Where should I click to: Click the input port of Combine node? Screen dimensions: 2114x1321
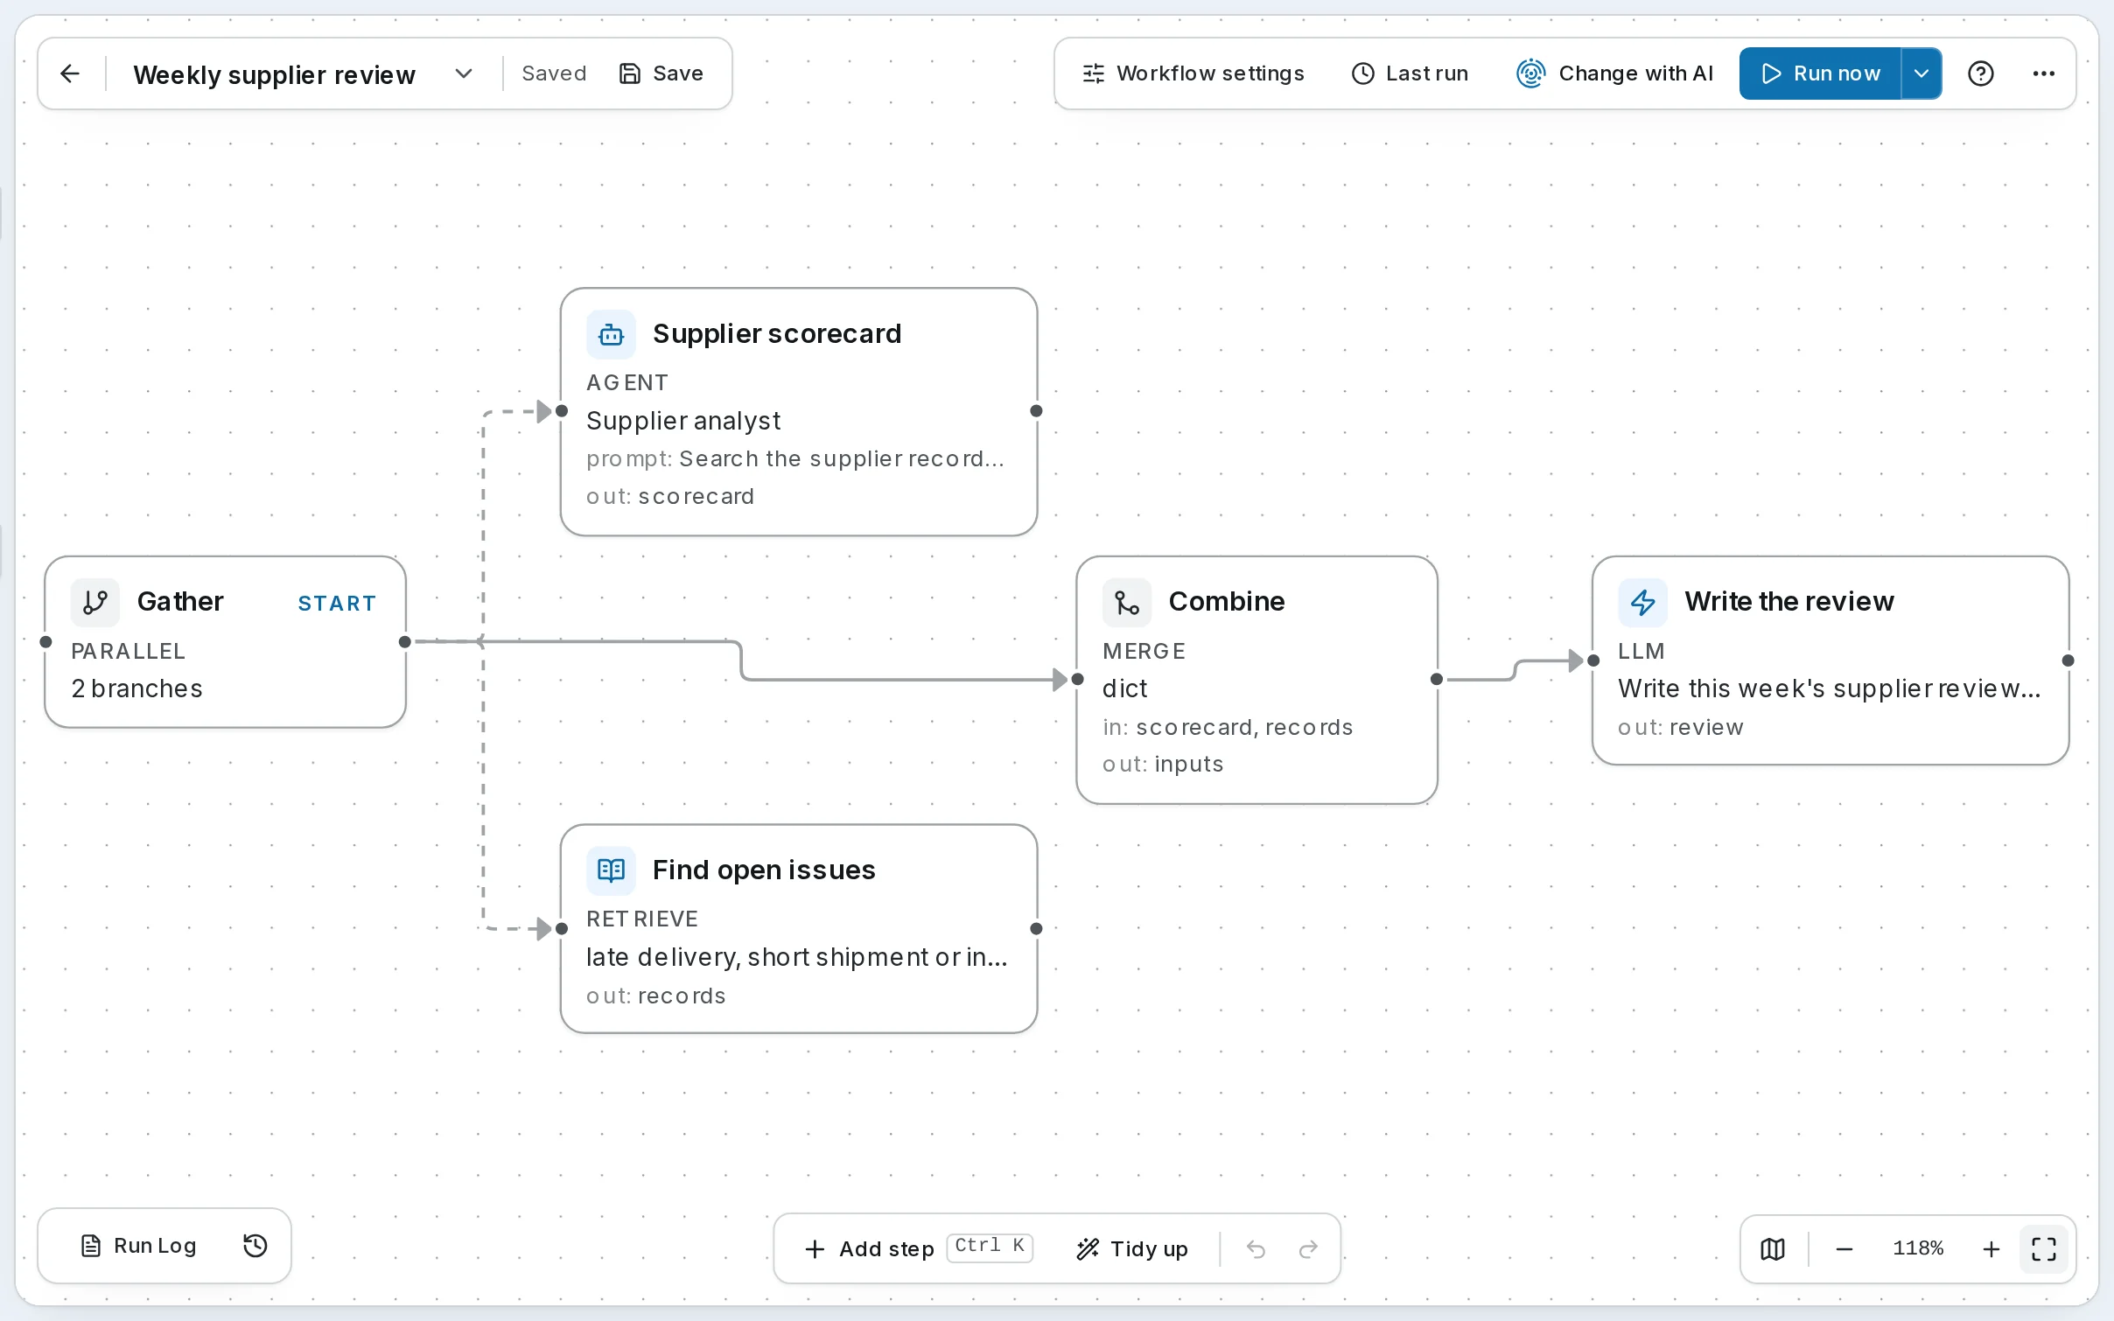pyautogui.click(x=1078, y=680)
